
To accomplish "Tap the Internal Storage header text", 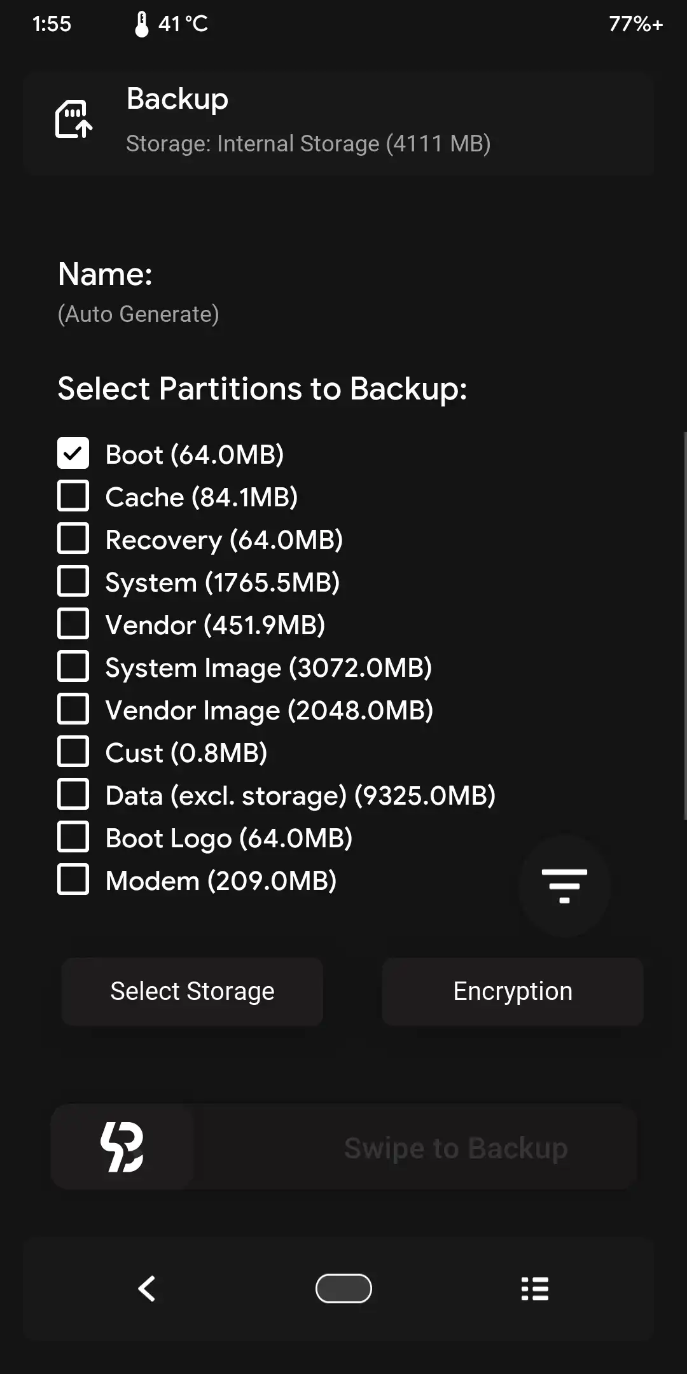I will click(308, 144).
